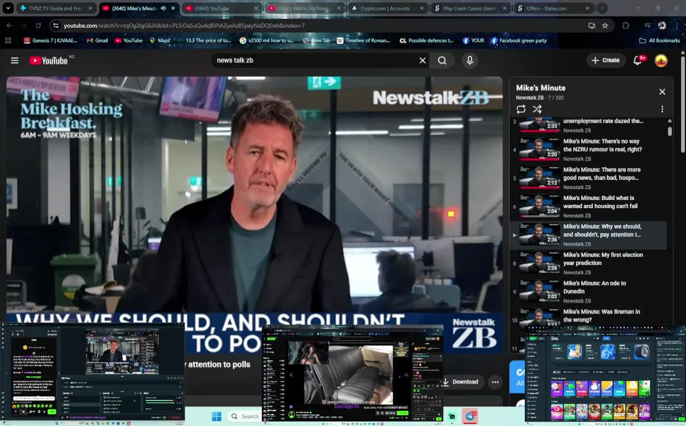Click the install/cast icon in address bar

pos(592,26)
